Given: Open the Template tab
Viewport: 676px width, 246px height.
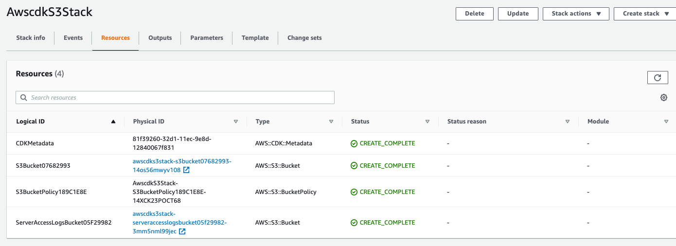Looking at the screenshot, I should point(255,38).
